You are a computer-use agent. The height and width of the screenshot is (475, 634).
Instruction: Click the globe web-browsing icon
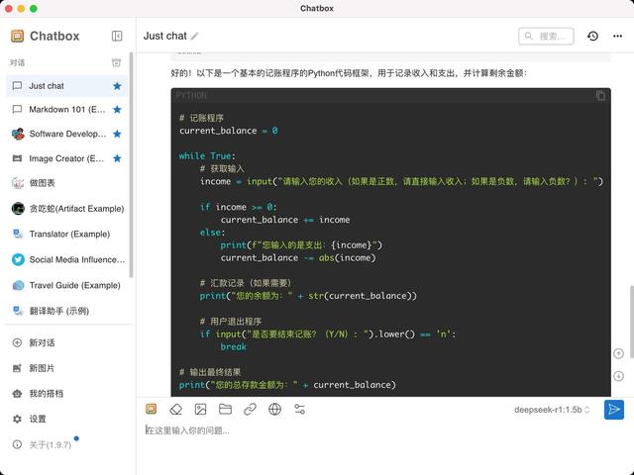pyautogui.click(x=274, y=409)
